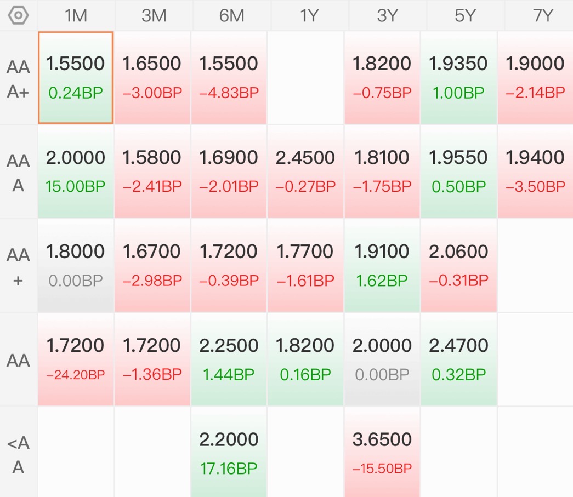Select the 6M tenor column header
Viewport: 573px width, 497px height.
tap(232, 15)
